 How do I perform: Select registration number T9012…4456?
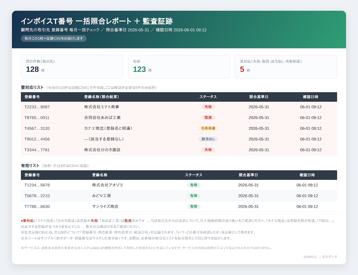click(x=37, y=139)
